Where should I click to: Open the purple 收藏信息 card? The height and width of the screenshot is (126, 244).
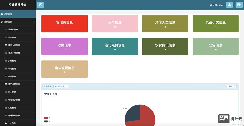[x=64, y=46]
